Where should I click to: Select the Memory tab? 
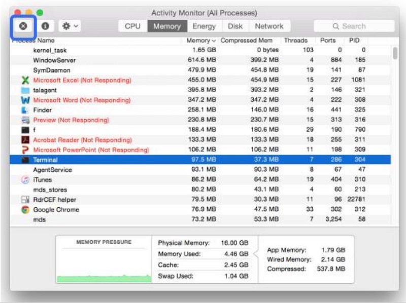167,26
